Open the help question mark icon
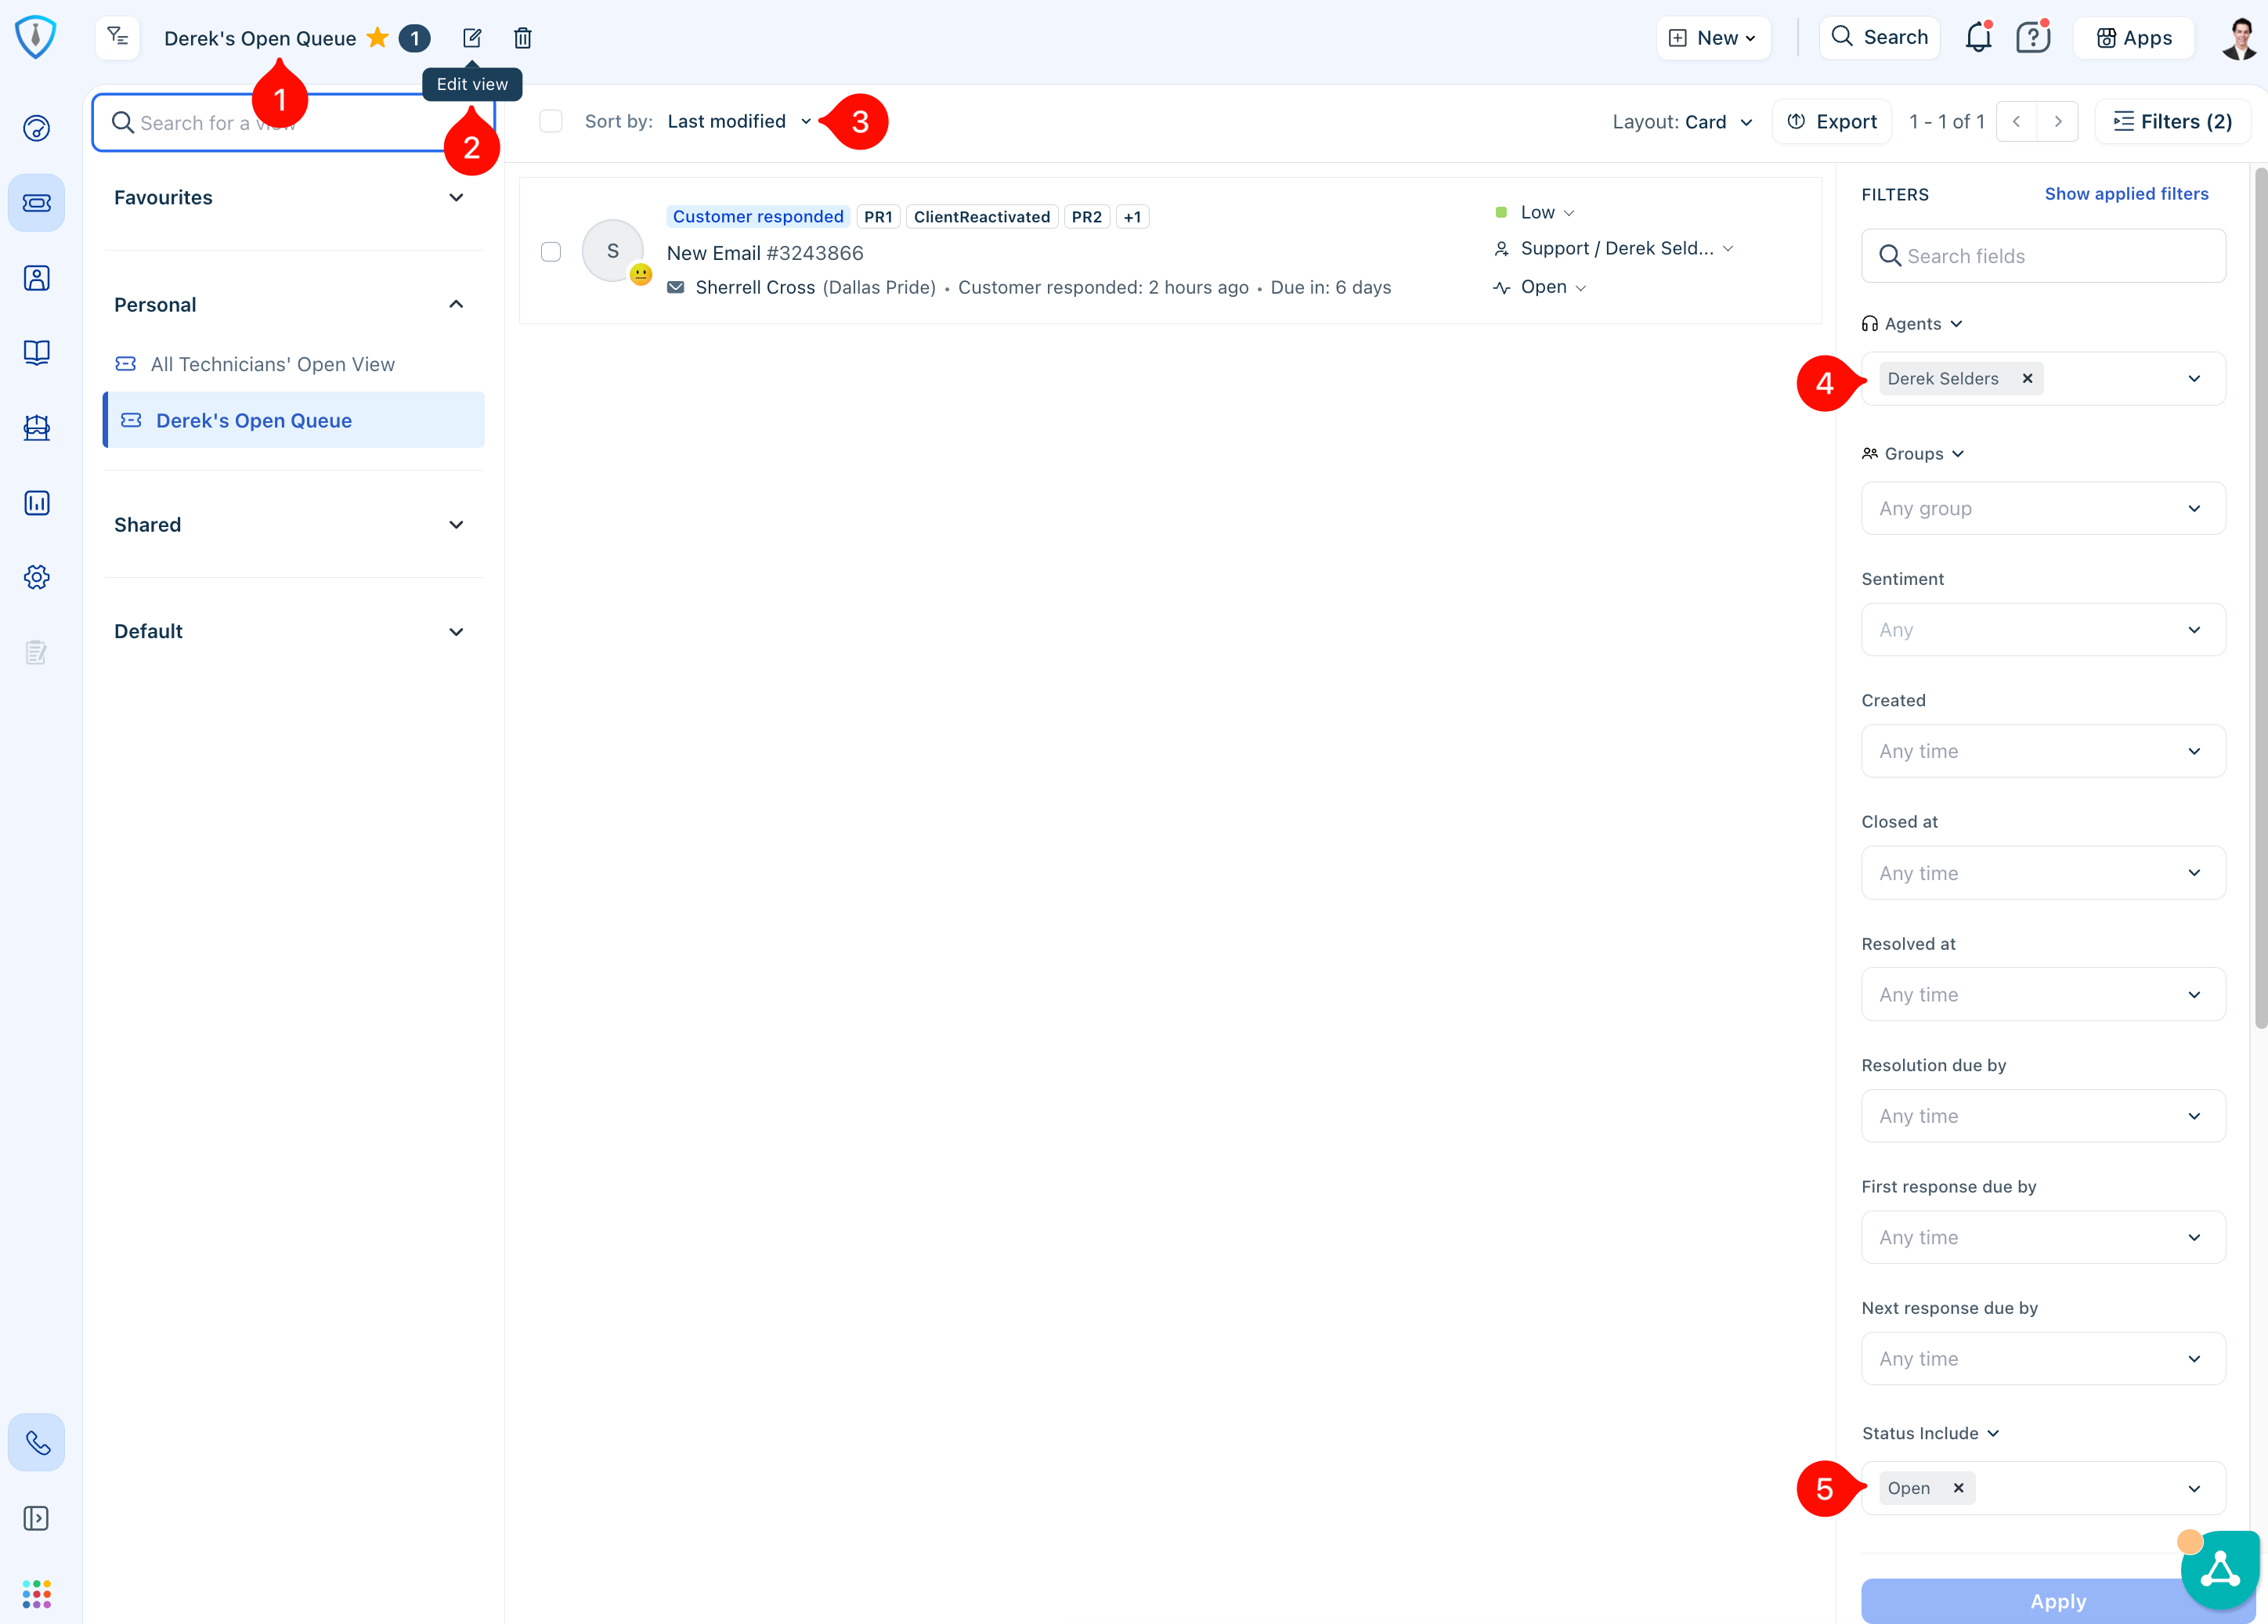 (x=2032, y=38)
